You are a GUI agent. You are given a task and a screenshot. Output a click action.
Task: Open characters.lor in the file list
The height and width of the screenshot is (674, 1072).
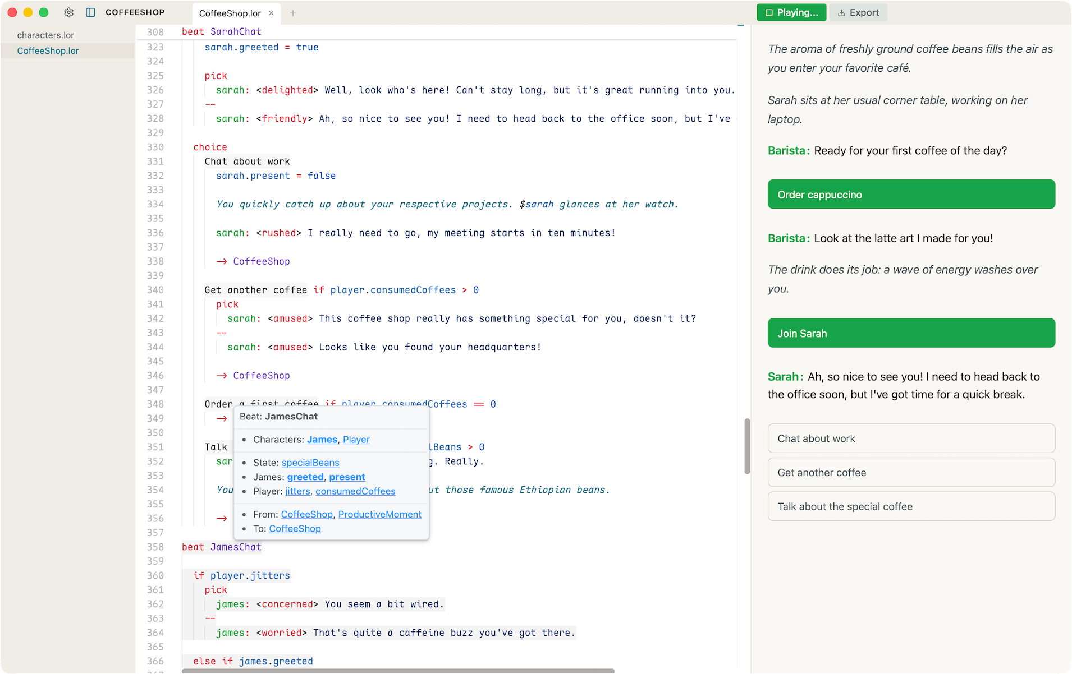click(45, 35)
